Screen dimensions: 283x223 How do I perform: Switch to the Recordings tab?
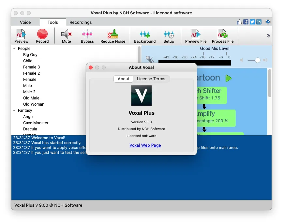point(81,22)
